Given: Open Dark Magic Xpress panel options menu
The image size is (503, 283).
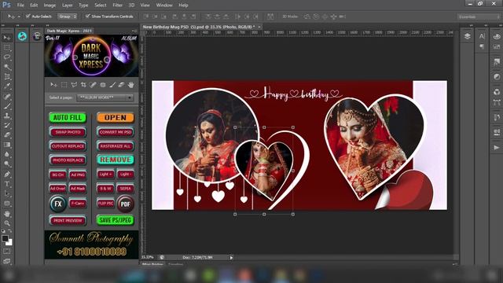Looking at the screenshot, I should tap(134, 31).
